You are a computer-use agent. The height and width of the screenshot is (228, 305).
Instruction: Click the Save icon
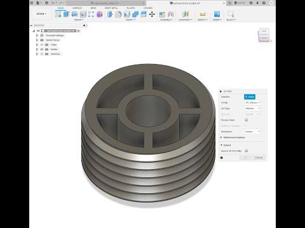pos(46,3)
